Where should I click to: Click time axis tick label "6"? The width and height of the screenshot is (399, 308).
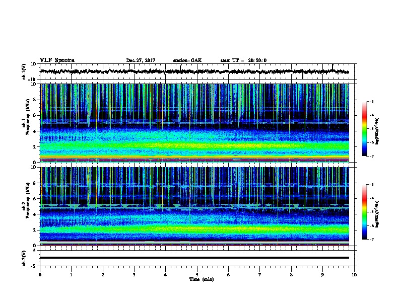(229, 275)
